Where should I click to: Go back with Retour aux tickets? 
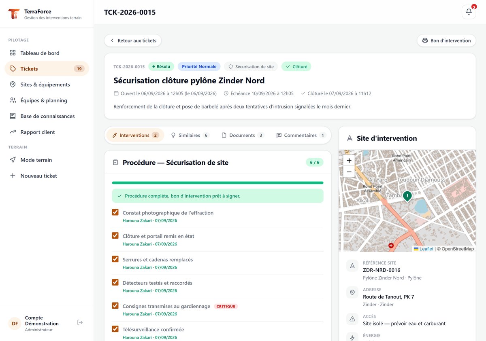(133, 40)
